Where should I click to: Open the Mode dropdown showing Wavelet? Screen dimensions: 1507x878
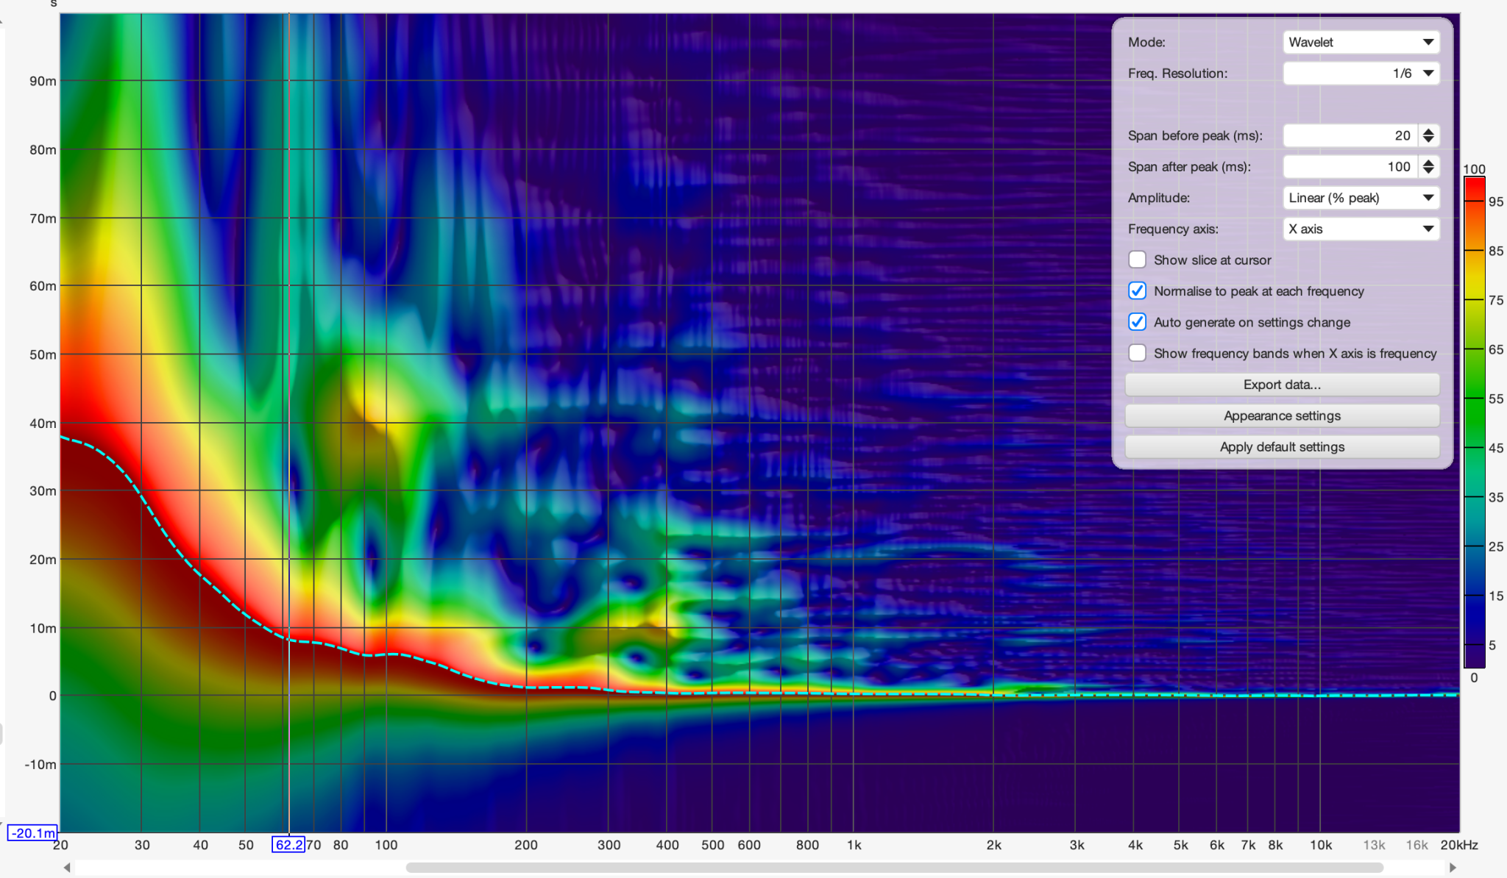1361,42
